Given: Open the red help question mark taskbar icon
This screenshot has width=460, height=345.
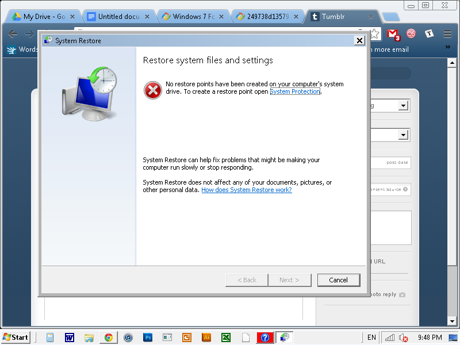Looking at the screenshot, I should pyautogui.click(x=265, y=338).
